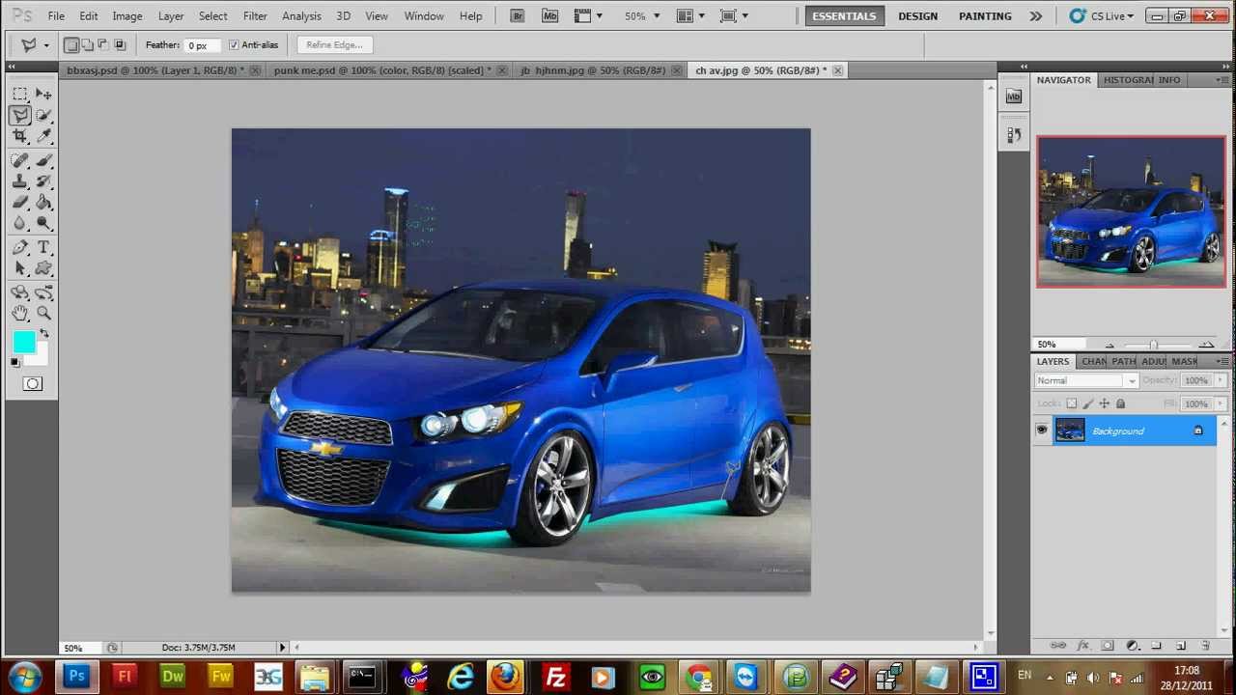Screen dimensions: 1236x695
Task: Select the History Brush tool
Action: click(x=43, y=181)
